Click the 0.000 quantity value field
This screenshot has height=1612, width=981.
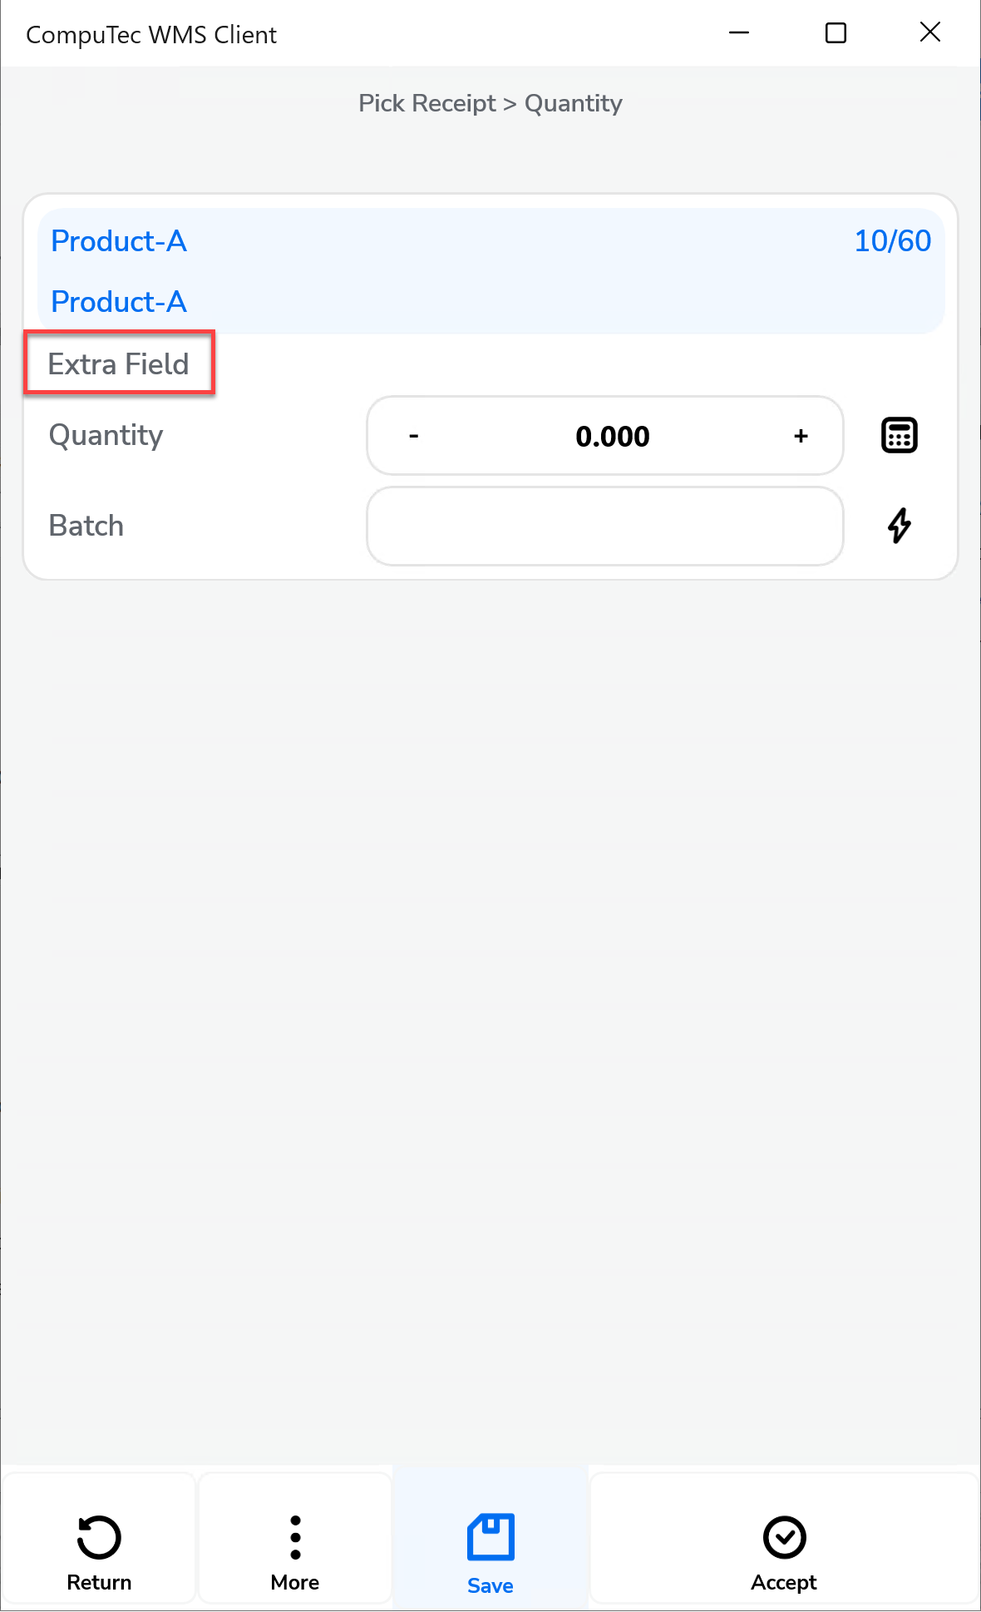tap(612, 436)
